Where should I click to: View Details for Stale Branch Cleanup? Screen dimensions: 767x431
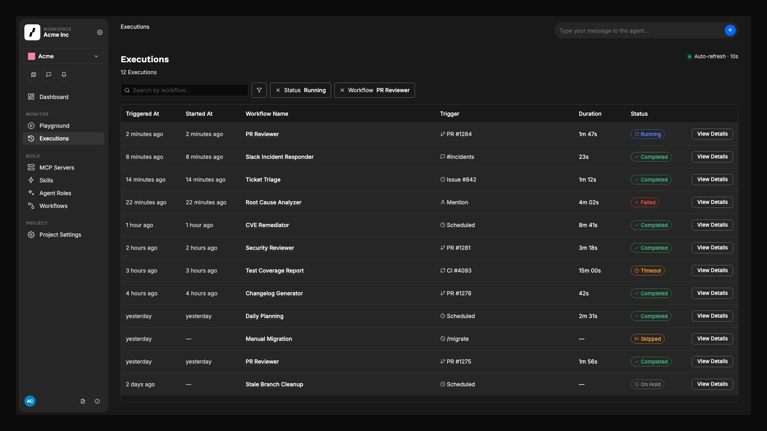pos(712,384)
